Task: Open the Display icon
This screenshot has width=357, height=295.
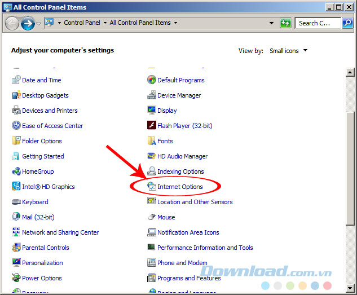Action: 152,111
